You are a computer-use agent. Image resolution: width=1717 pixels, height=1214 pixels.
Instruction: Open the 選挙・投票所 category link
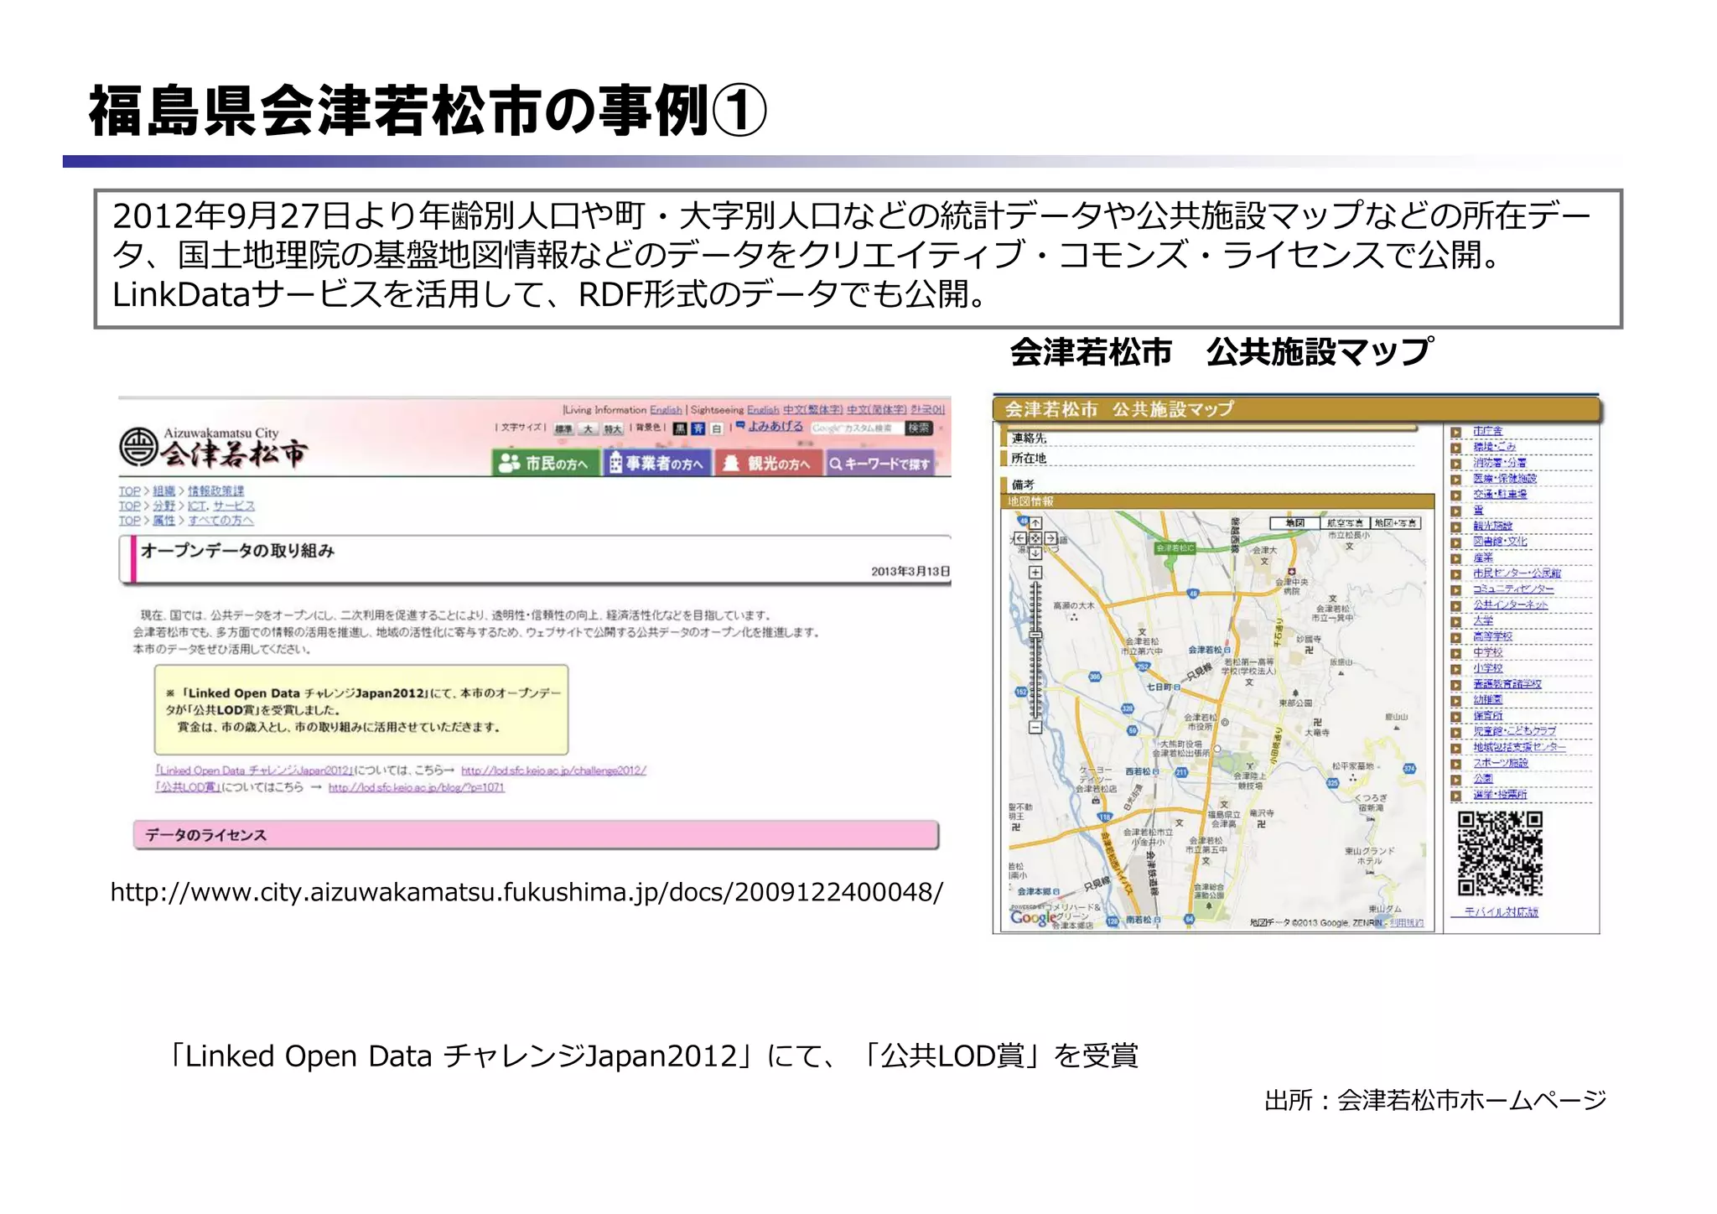click(x=1500, y=795)
